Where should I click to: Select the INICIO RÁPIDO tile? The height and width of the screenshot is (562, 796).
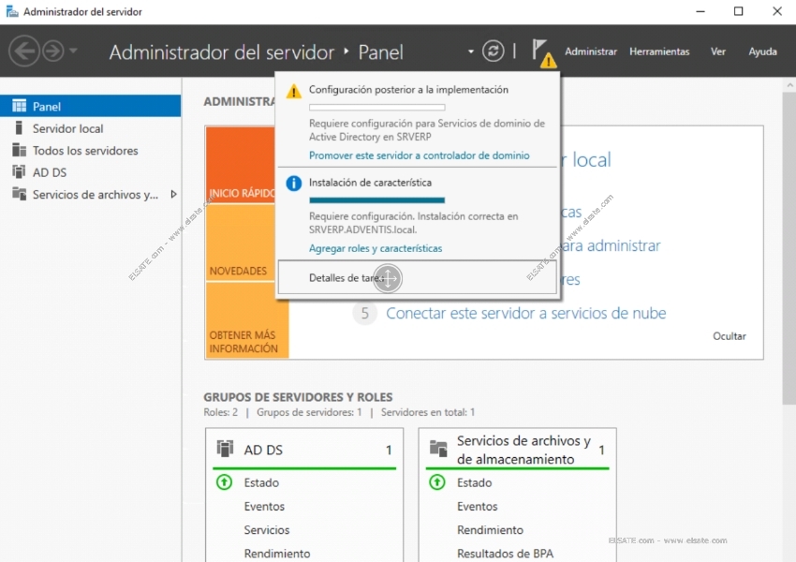240,165
